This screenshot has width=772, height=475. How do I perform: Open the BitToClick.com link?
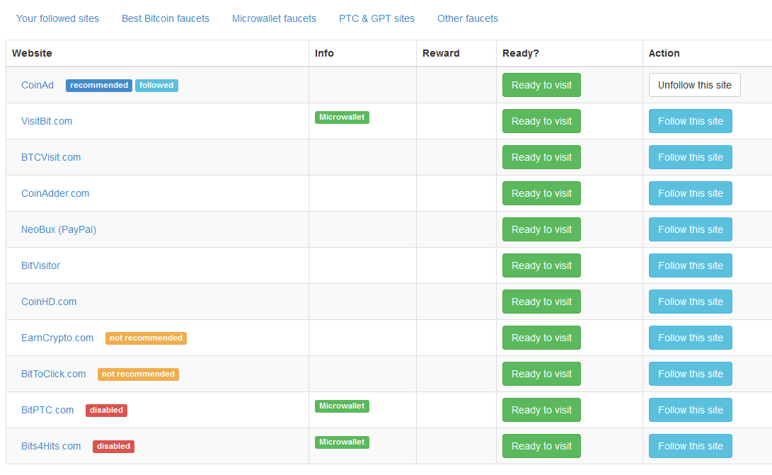pos(53,374)
